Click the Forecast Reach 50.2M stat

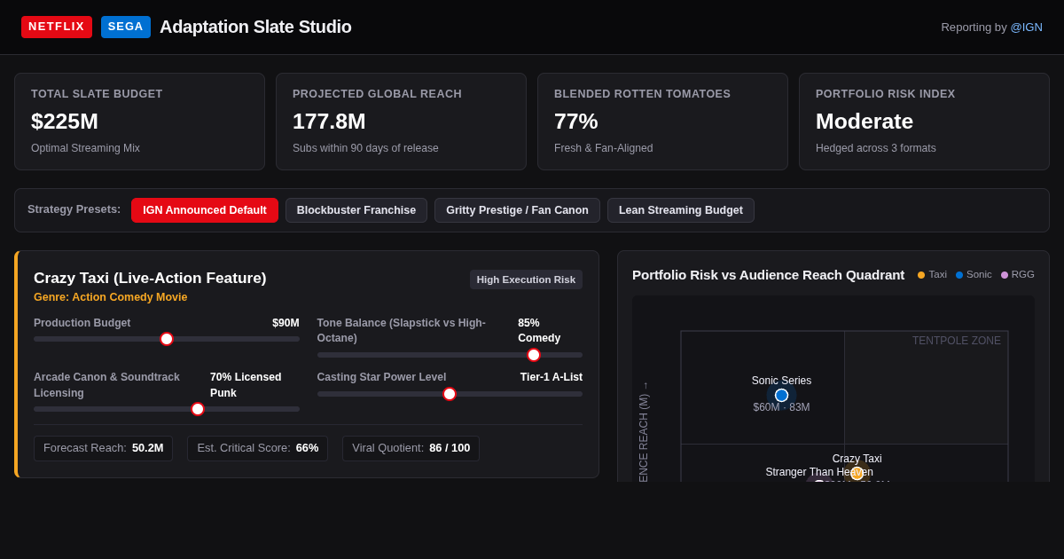click(103, 448)
